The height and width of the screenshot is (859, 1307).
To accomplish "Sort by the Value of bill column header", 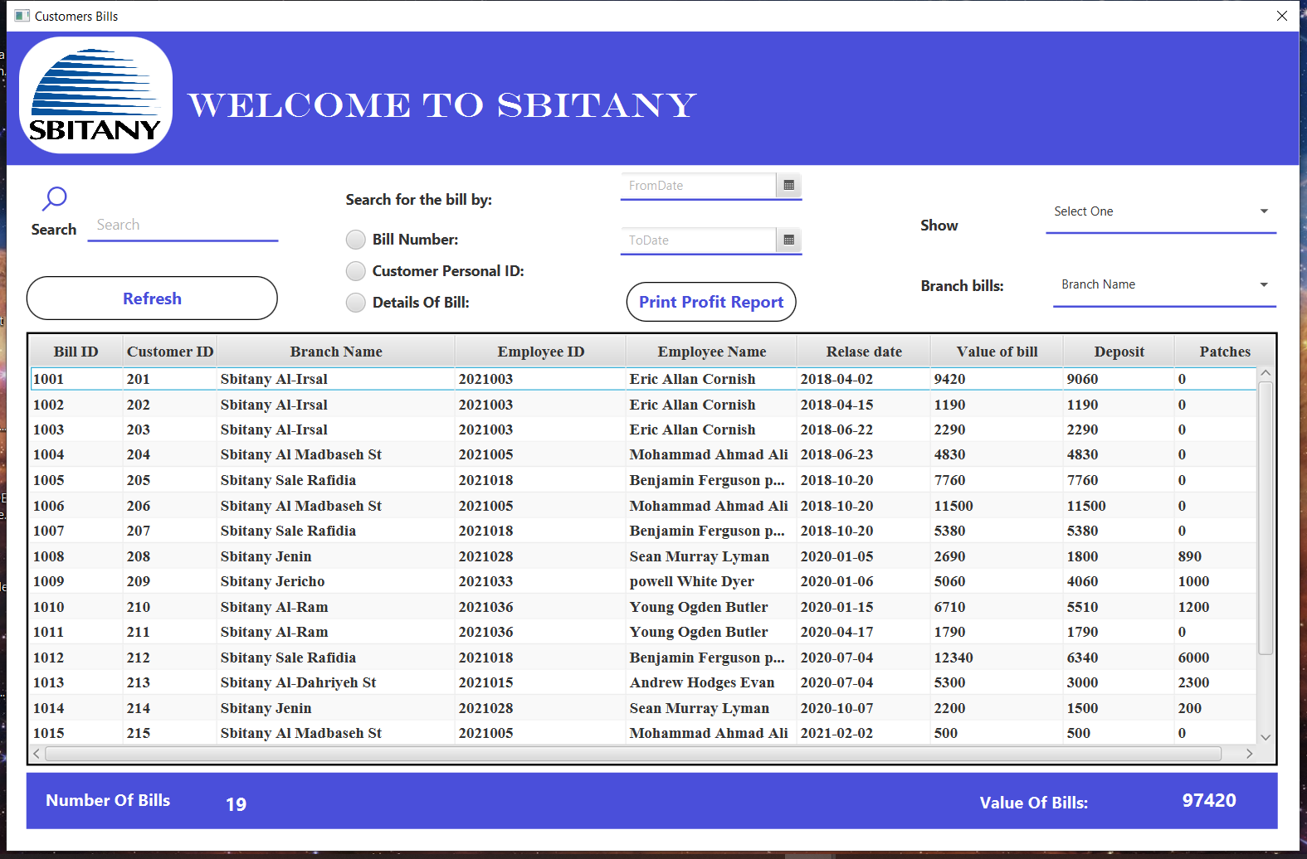I will coord(997,352).
